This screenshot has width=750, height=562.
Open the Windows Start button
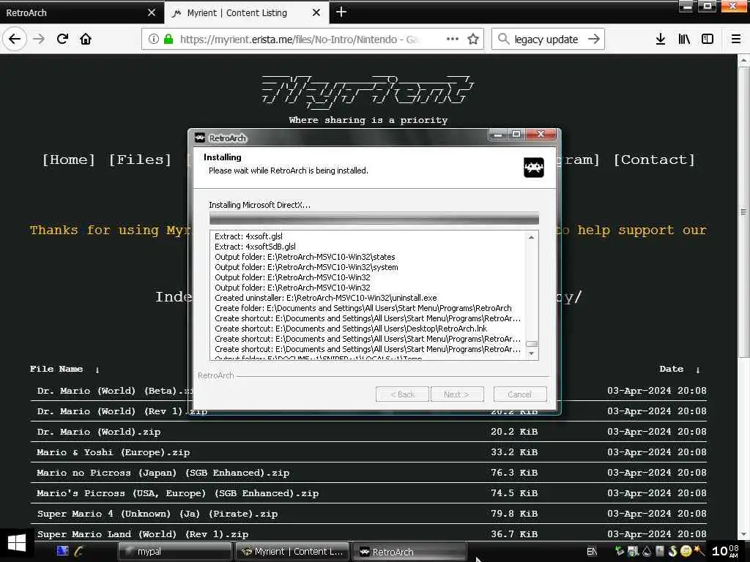coord(16,544)
